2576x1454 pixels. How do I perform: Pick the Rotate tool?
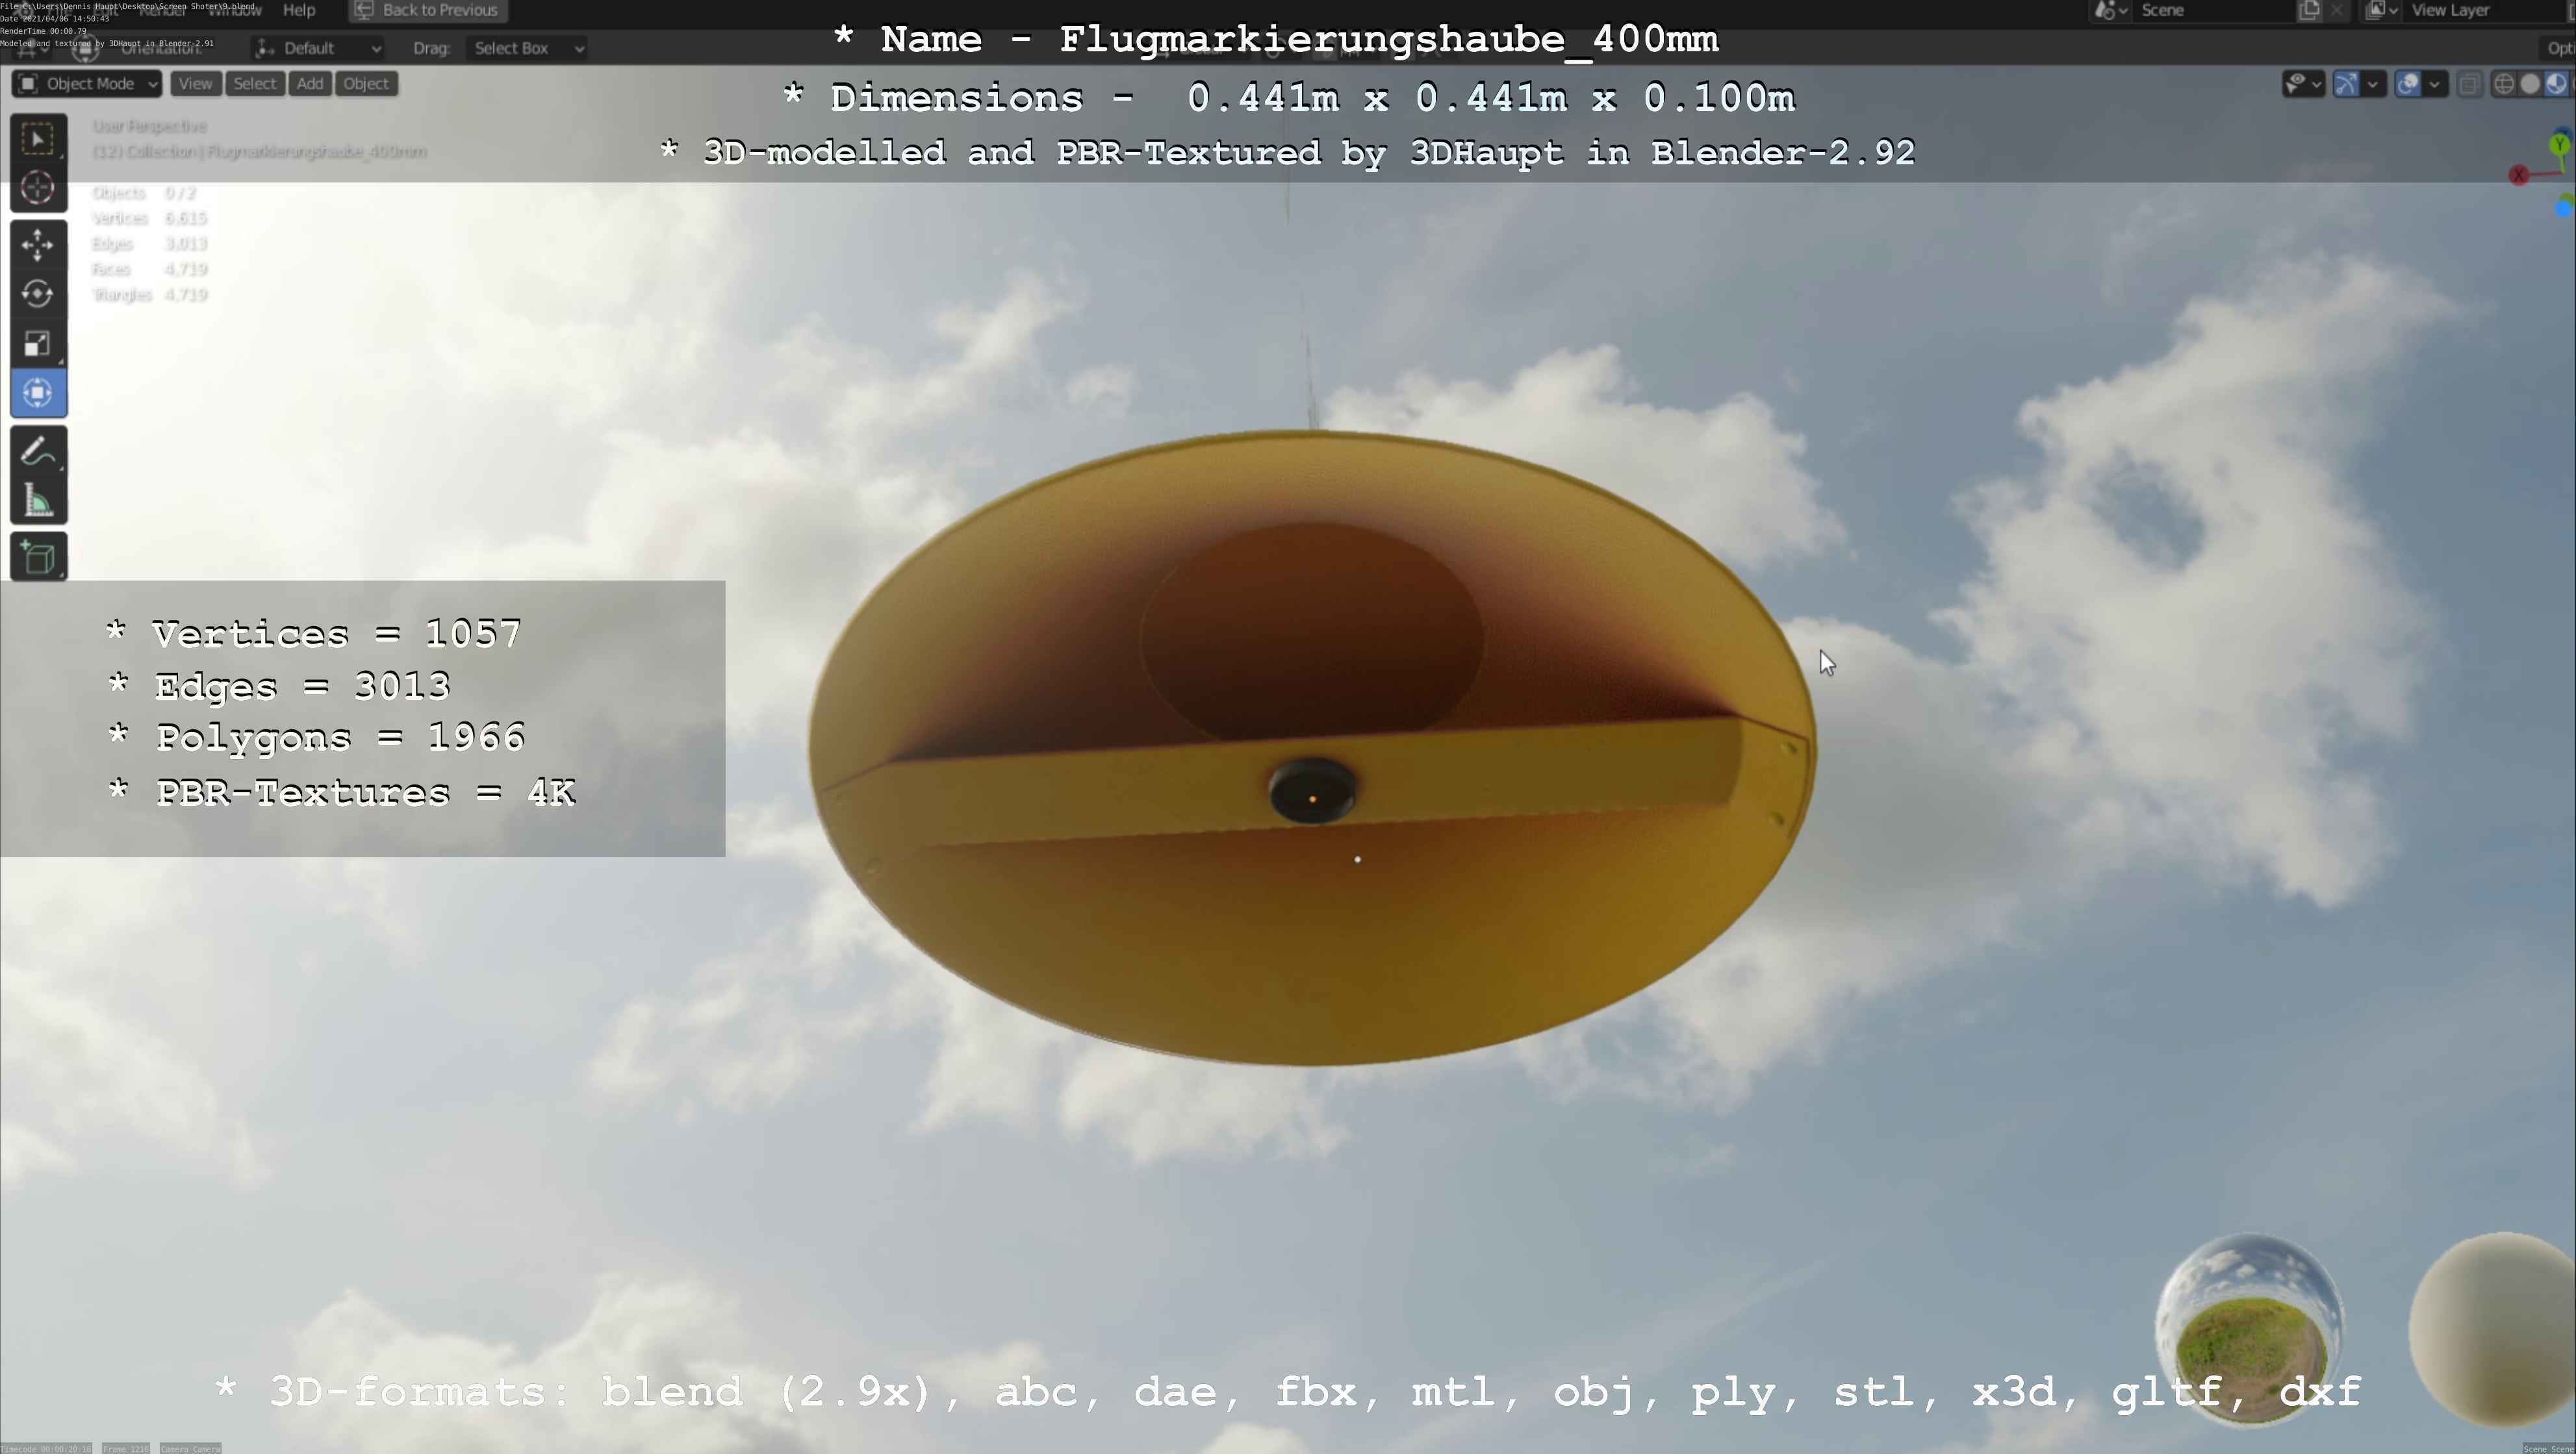click(38, 294)
